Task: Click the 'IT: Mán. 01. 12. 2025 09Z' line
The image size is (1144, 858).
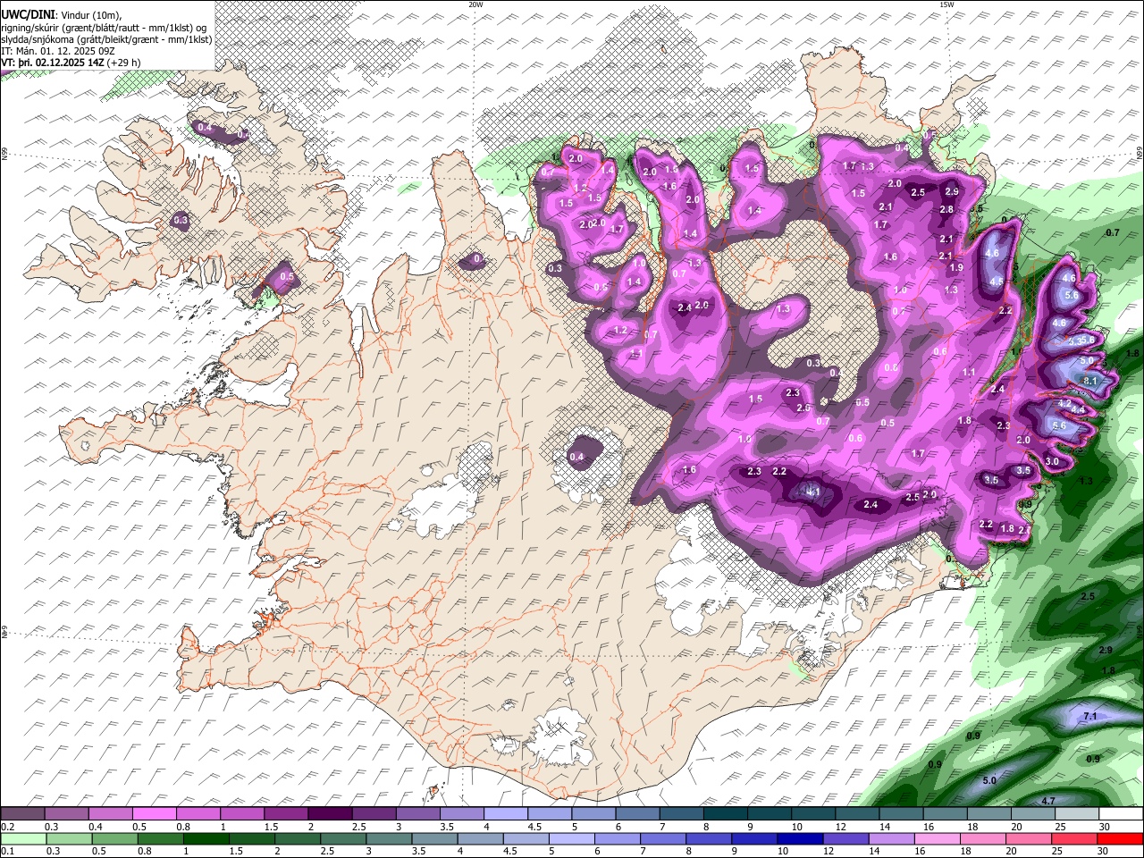Action: (x=60, y=51)
